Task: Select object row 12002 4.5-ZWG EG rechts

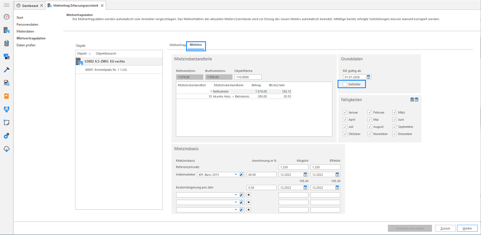Action: 119,61
